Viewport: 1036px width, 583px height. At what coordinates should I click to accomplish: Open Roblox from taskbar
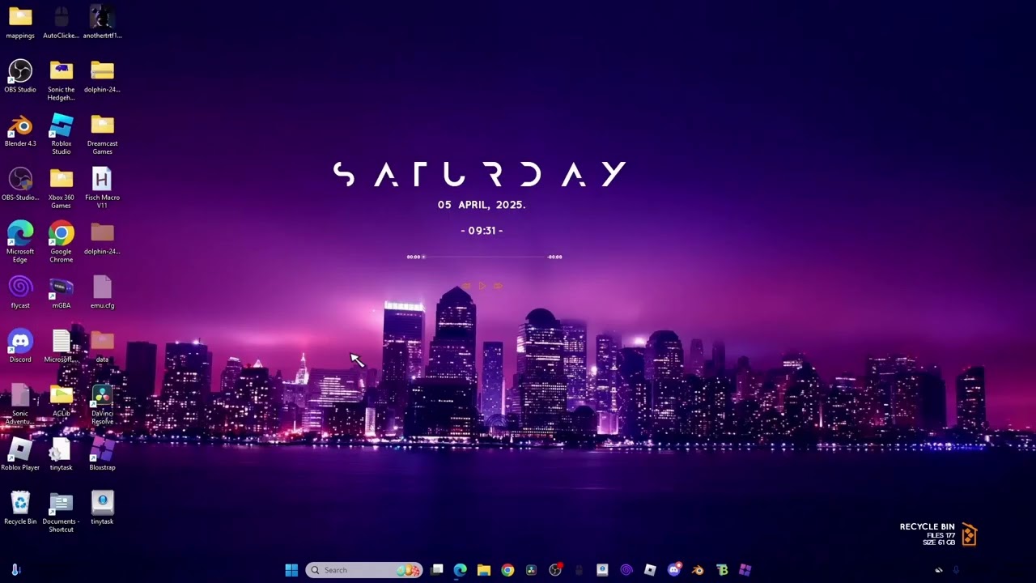650,570
